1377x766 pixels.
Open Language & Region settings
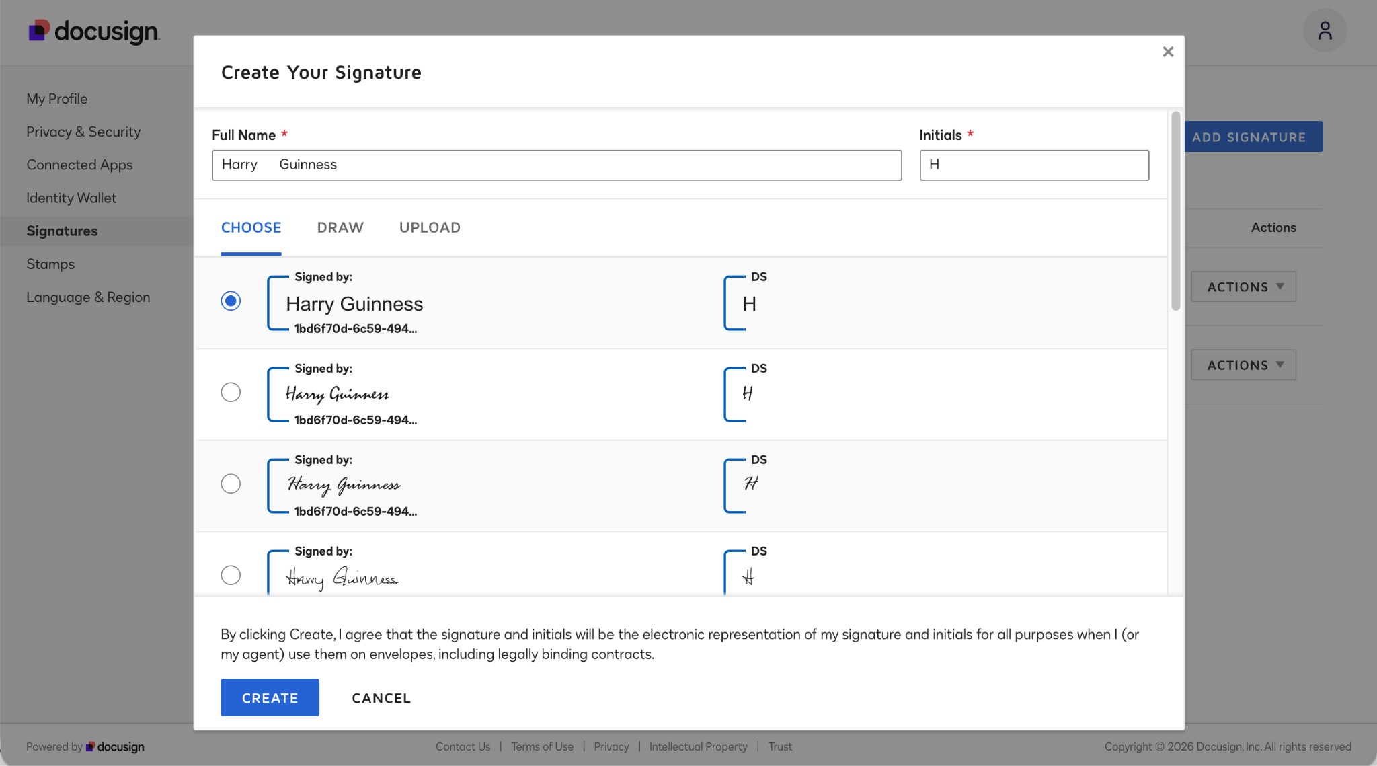point(88,297)
